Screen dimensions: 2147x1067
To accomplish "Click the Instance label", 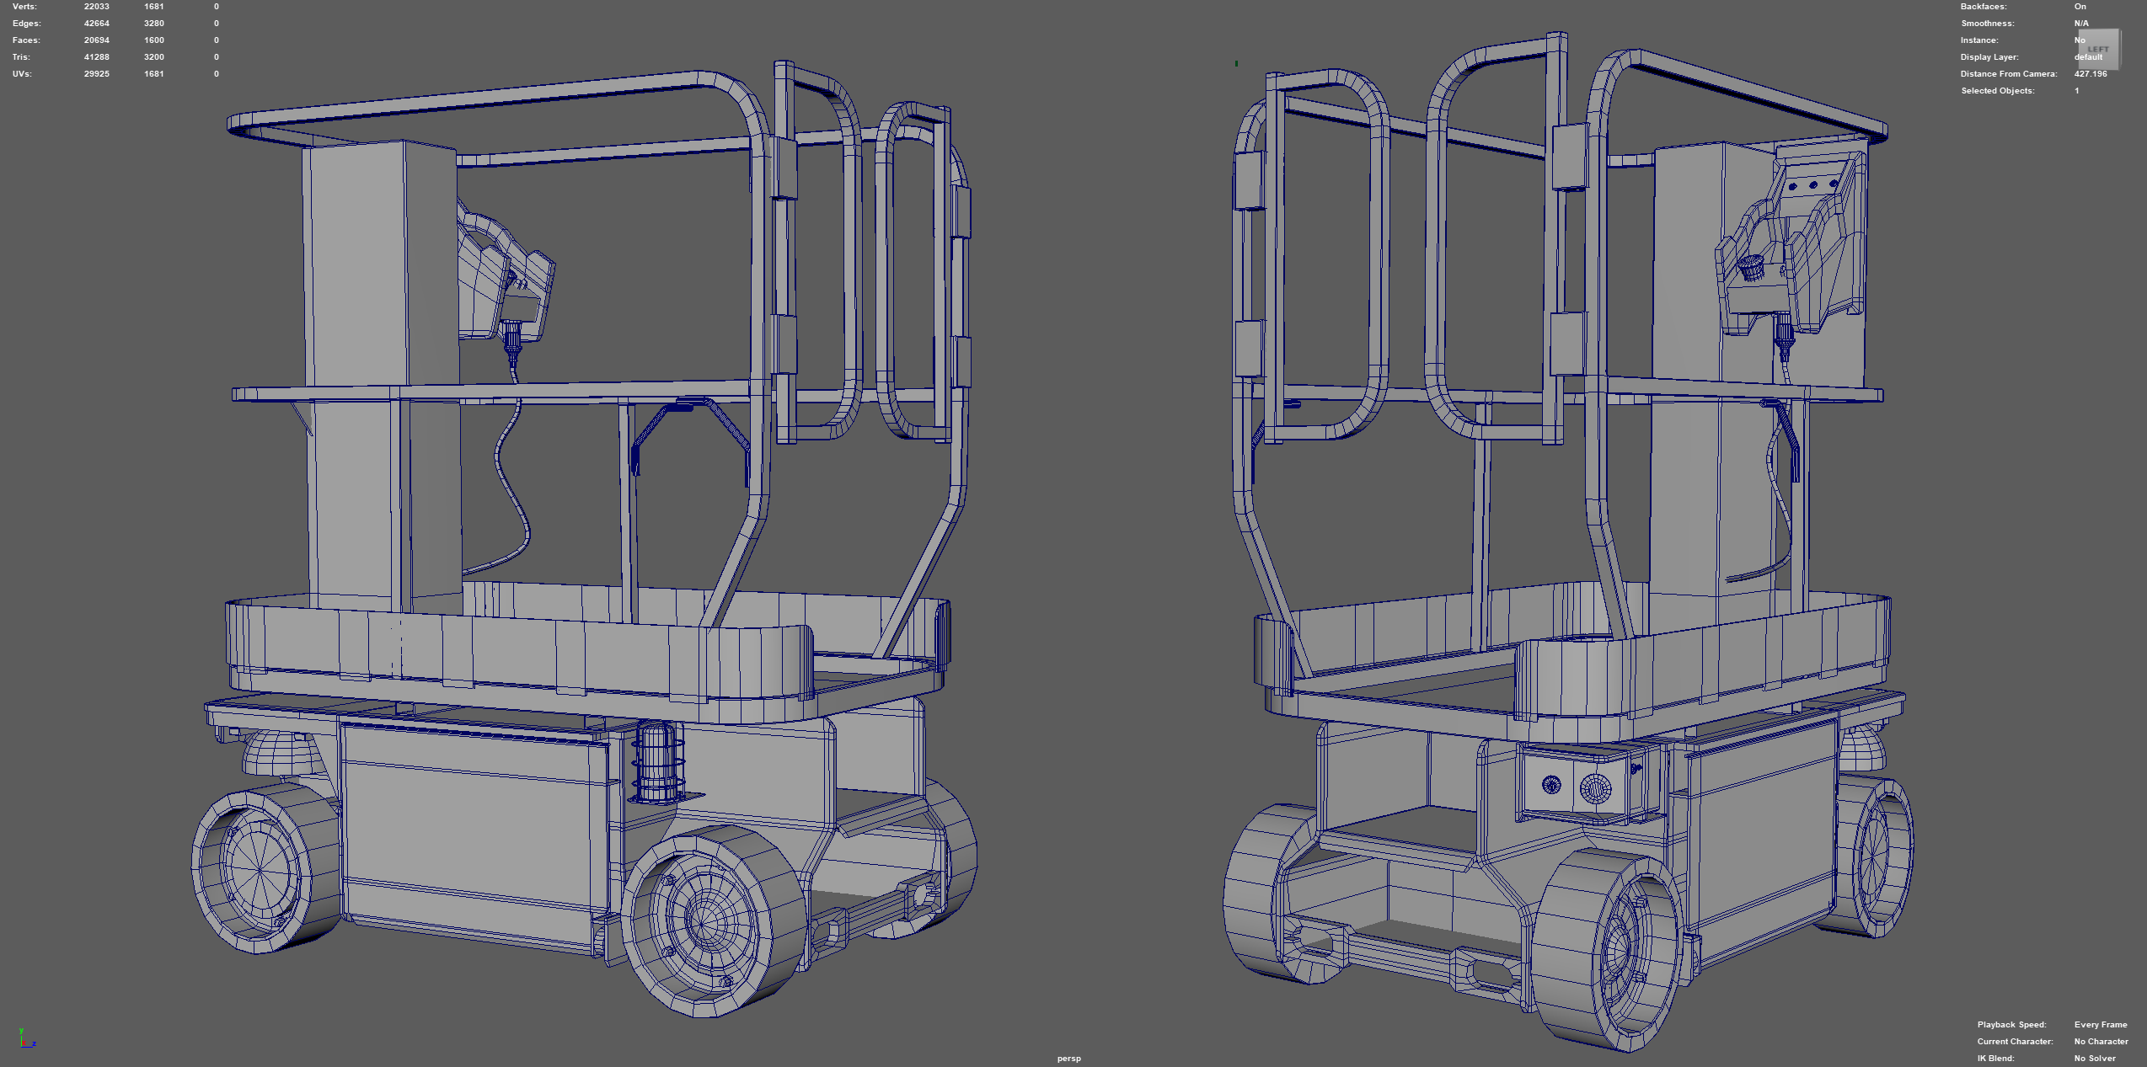I will click(x=1979, y=40).
